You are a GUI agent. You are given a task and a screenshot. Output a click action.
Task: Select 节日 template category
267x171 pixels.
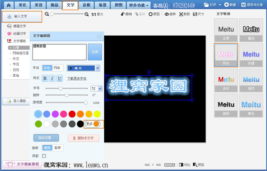pyautogui.click(x=16, y=65)
